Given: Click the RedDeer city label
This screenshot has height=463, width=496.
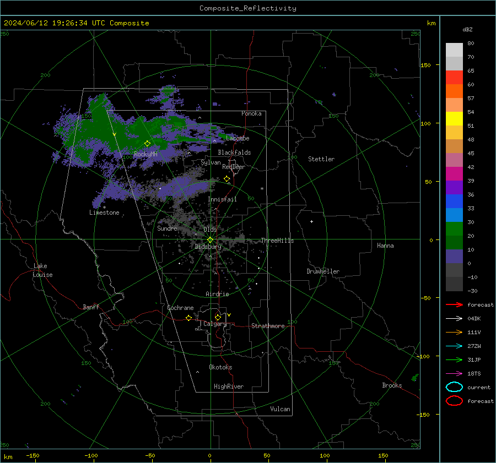Looking at the screenshot, I should coord(234,167).
